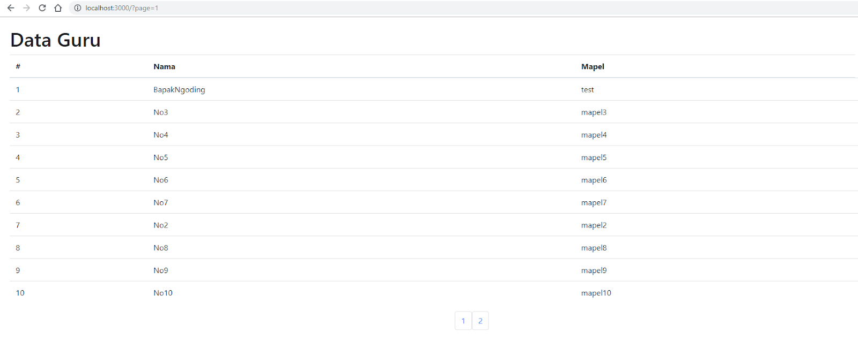Click the browser forward arrow
858x356 pixels.
click(26, 8)
